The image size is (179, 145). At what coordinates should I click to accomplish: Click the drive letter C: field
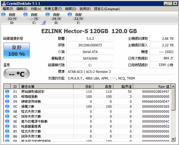90,65
